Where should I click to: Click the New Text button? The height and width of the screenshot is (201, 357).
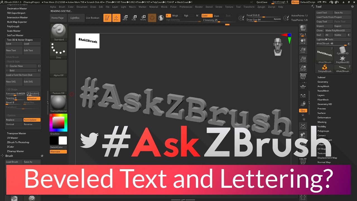pyautogui.click(x=14, y=51)
